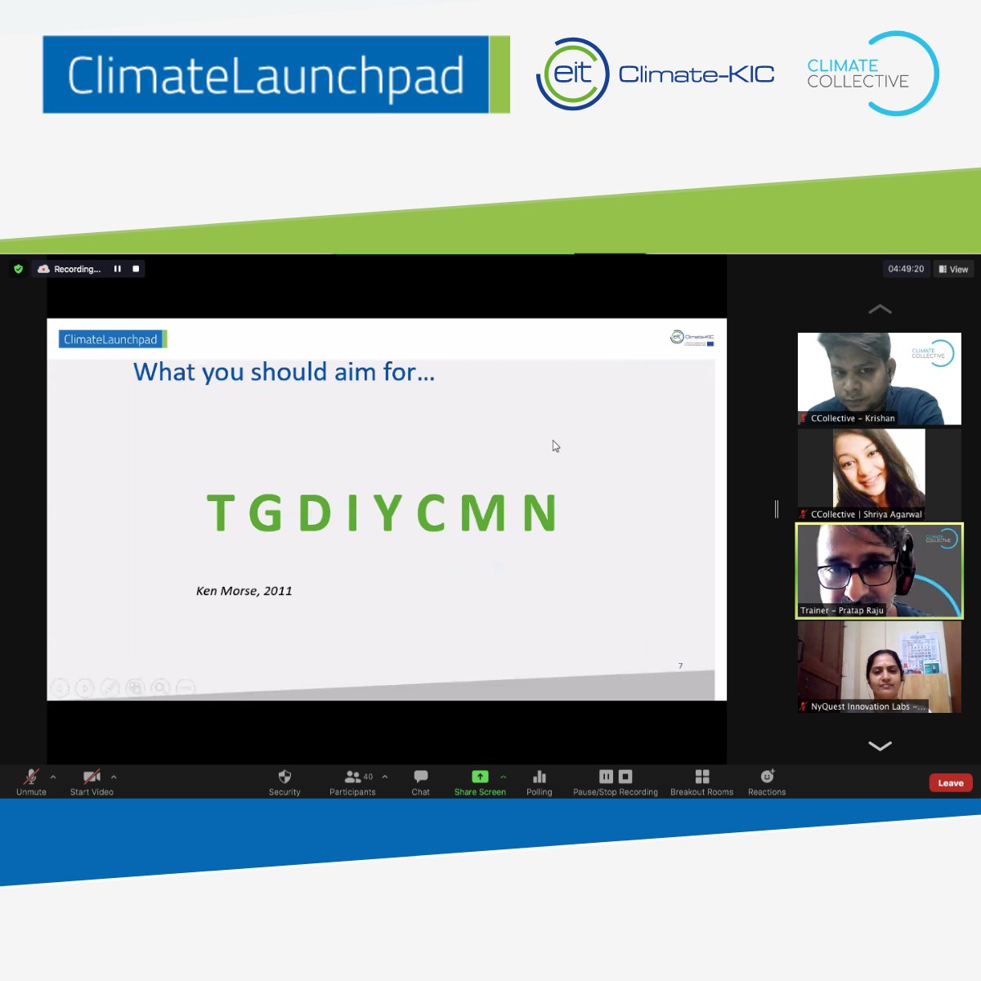Click the green Share Screen icon
Viewport: 981px width, 981px height.
[x=480, y=777]
